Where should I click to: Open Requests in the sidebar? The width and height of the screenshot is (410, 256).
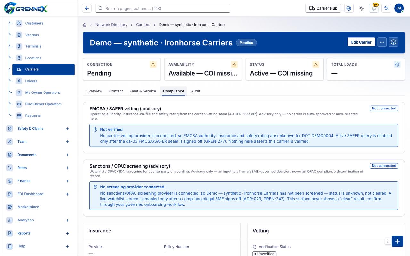click(44, 116)
